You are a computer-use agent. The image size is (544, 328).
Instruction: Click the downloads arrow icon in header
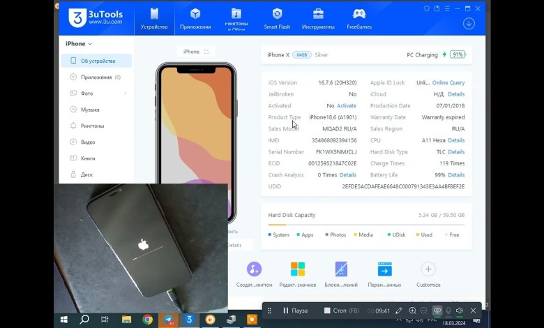tap(468, 24)
